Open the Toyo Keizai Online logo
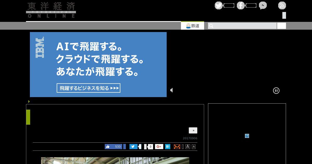The height and width of the screenshot is (164, 312). point(51,10)
